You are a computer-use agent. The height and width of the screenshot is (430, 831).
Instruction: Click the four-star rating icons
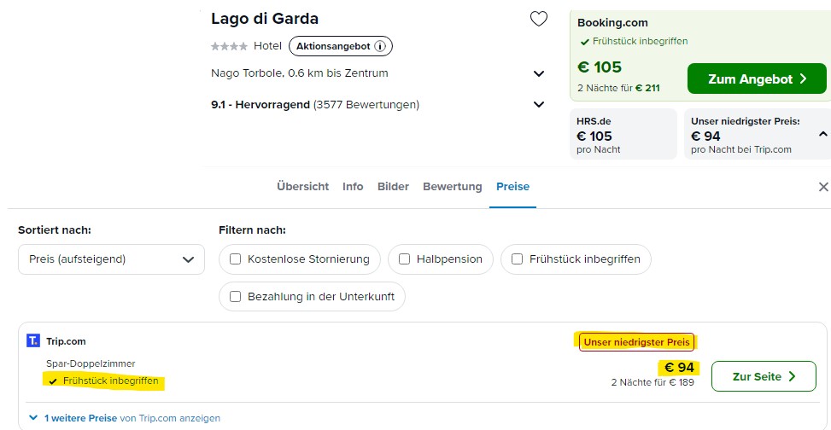click(x=229, y=47)
